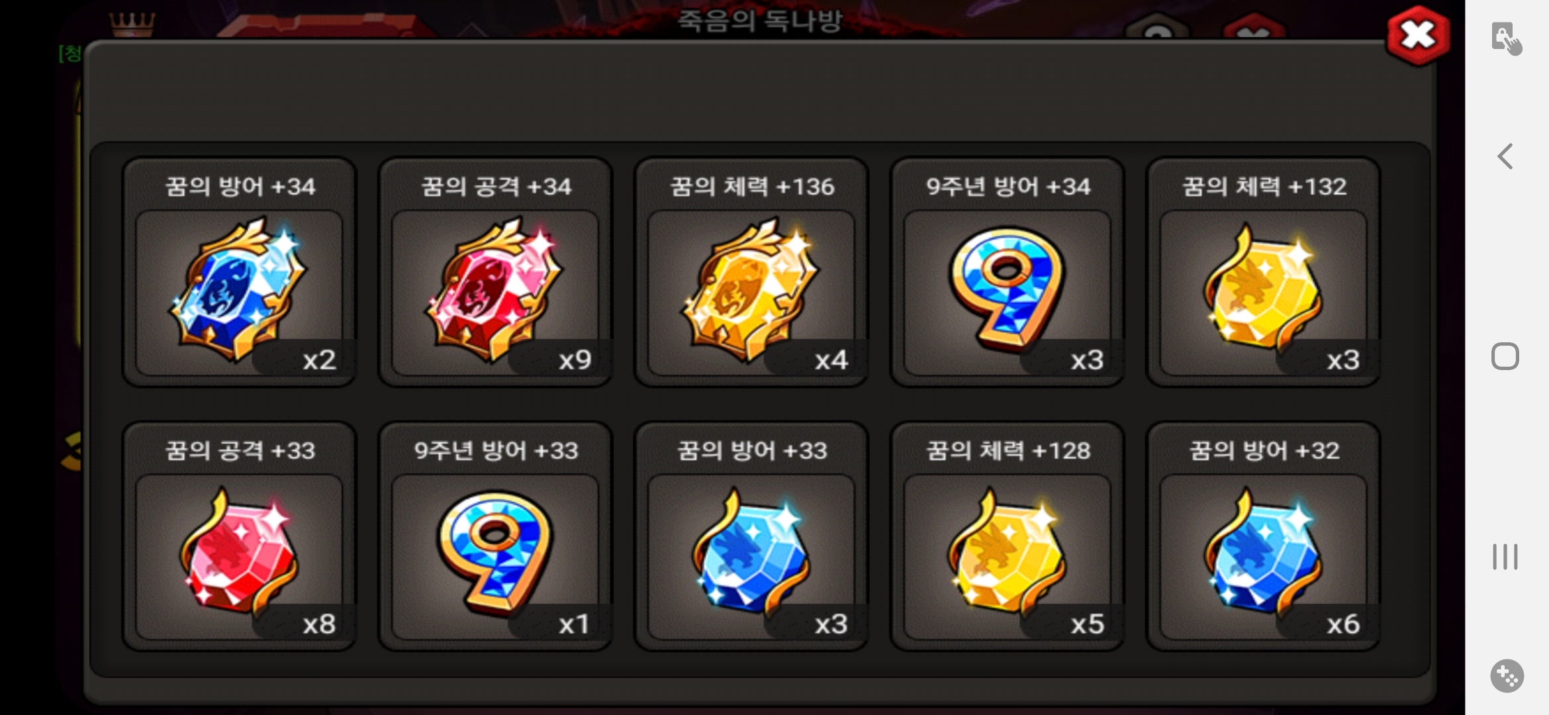Open the game controller tools icon
The height and width of the screenshot is (715, 1549).
(1507, 676)
